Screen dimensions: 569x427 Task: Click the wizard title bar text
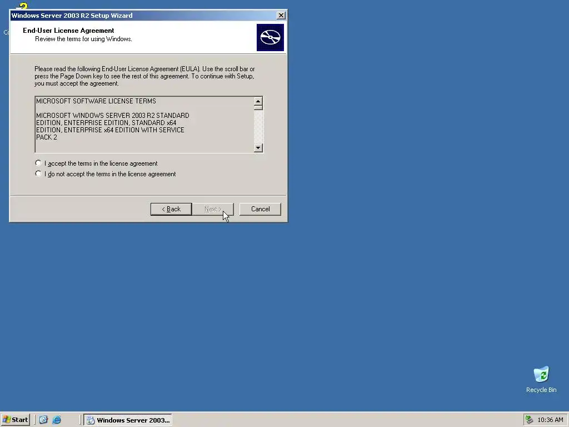(x=72, y=15)
